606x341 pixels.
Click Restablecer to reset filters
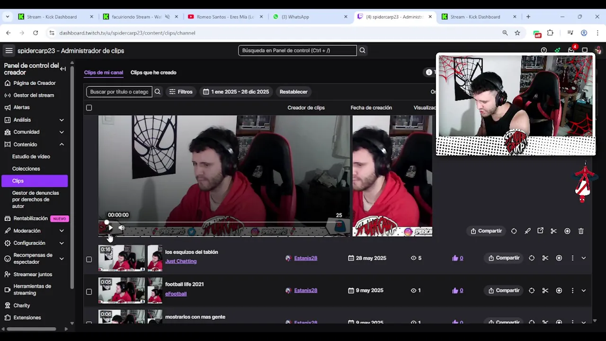[x=294, y=92]
